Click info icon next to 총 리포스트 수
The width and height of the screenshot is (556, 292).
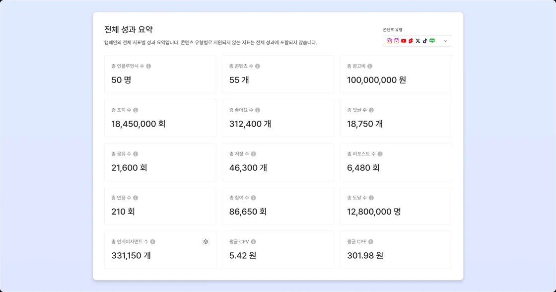[380, 154]
